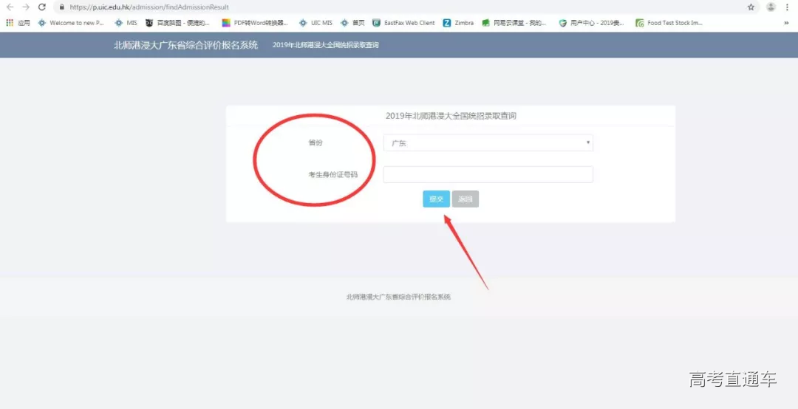The height and width of the screenshot is (409, 798).
Task: Open the Food Test Stock bookmark
Action: click(668, 23)
